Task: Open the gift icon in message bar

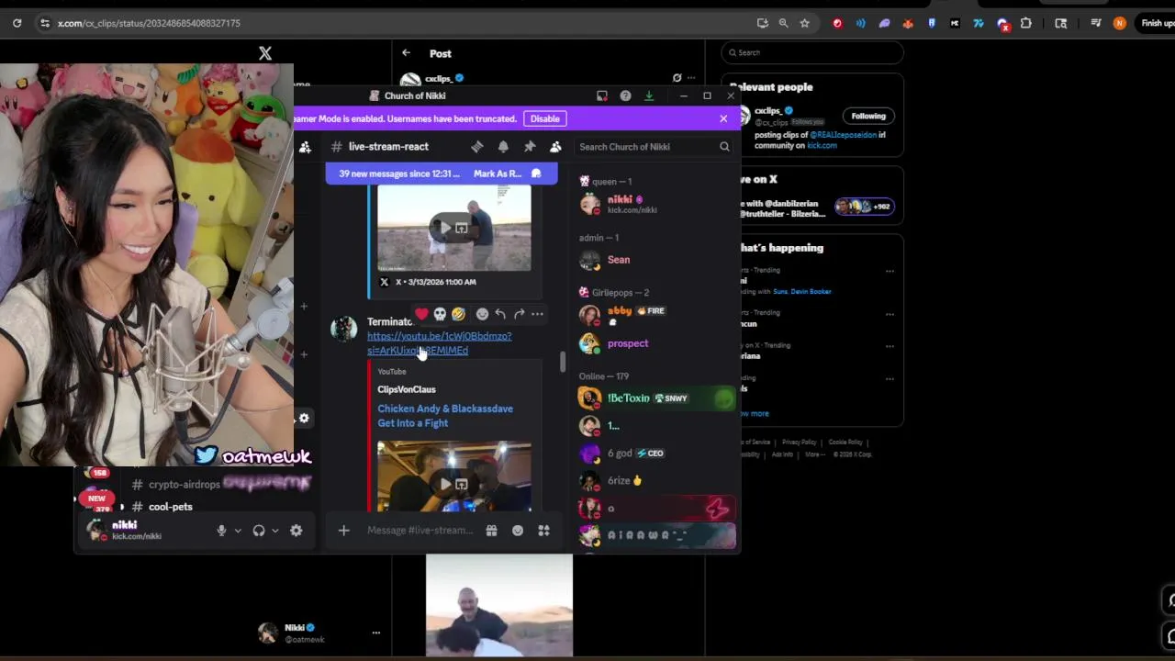Action: (491, 531)
